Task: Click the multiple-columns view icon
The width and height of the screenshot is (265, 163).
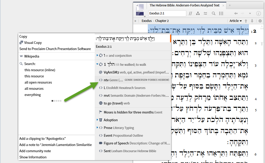Action: 221,13
